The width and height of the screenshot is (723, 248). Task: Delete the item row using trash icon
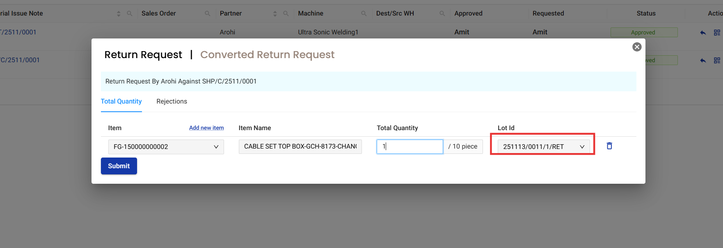point(609,146)
